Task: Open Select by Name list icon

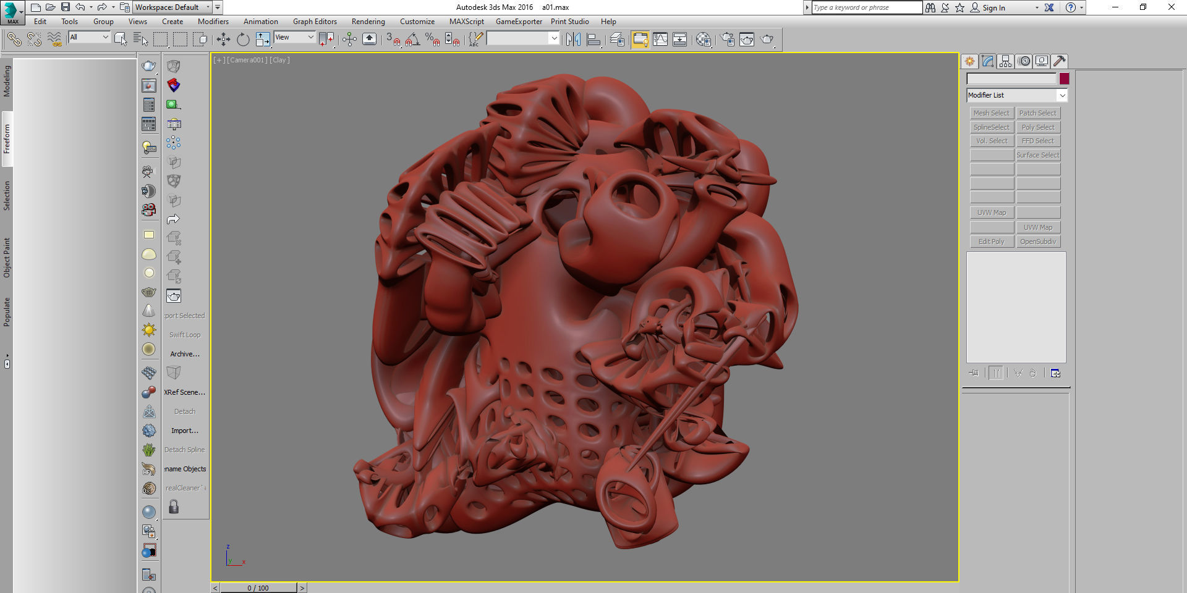Action: [x=140, y=40]
